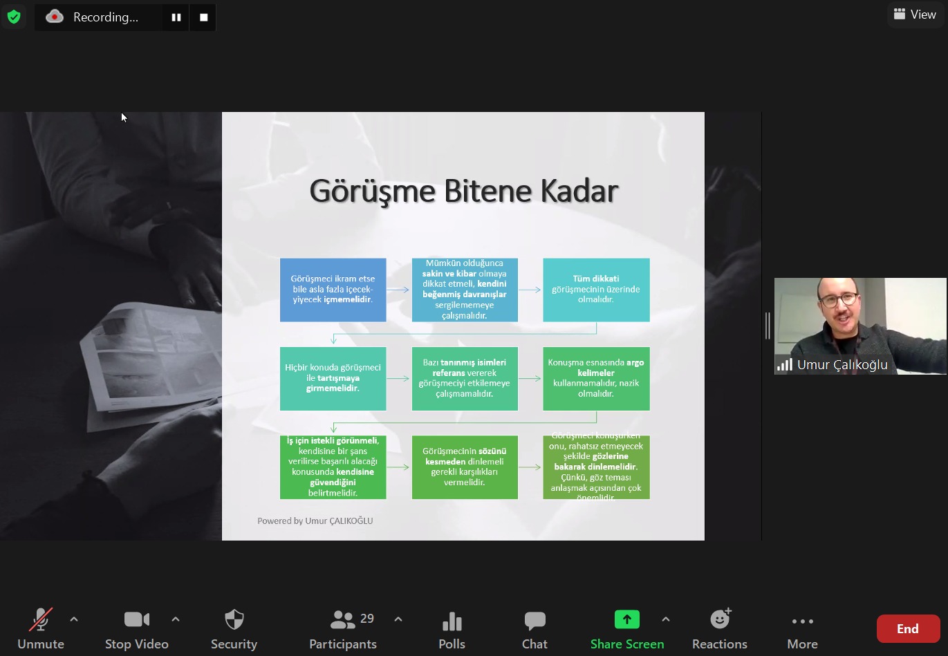Unmute the microphone
Screen dimensions: 948x656
[41, 628]
